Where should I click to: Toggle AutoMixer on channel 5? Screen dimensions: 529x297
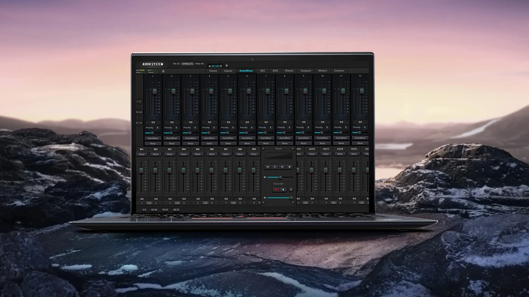(228, 138)
